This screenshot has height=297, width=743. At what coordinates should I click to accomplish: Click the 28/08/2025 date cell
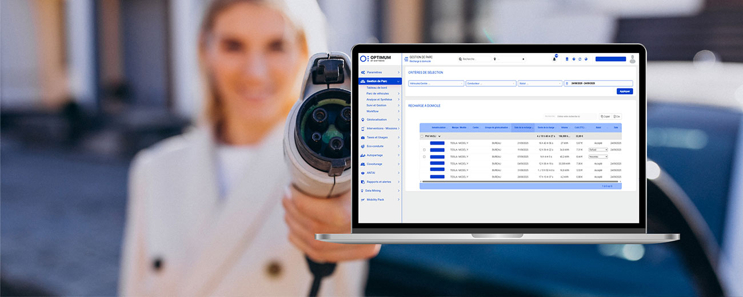point(523,177)
